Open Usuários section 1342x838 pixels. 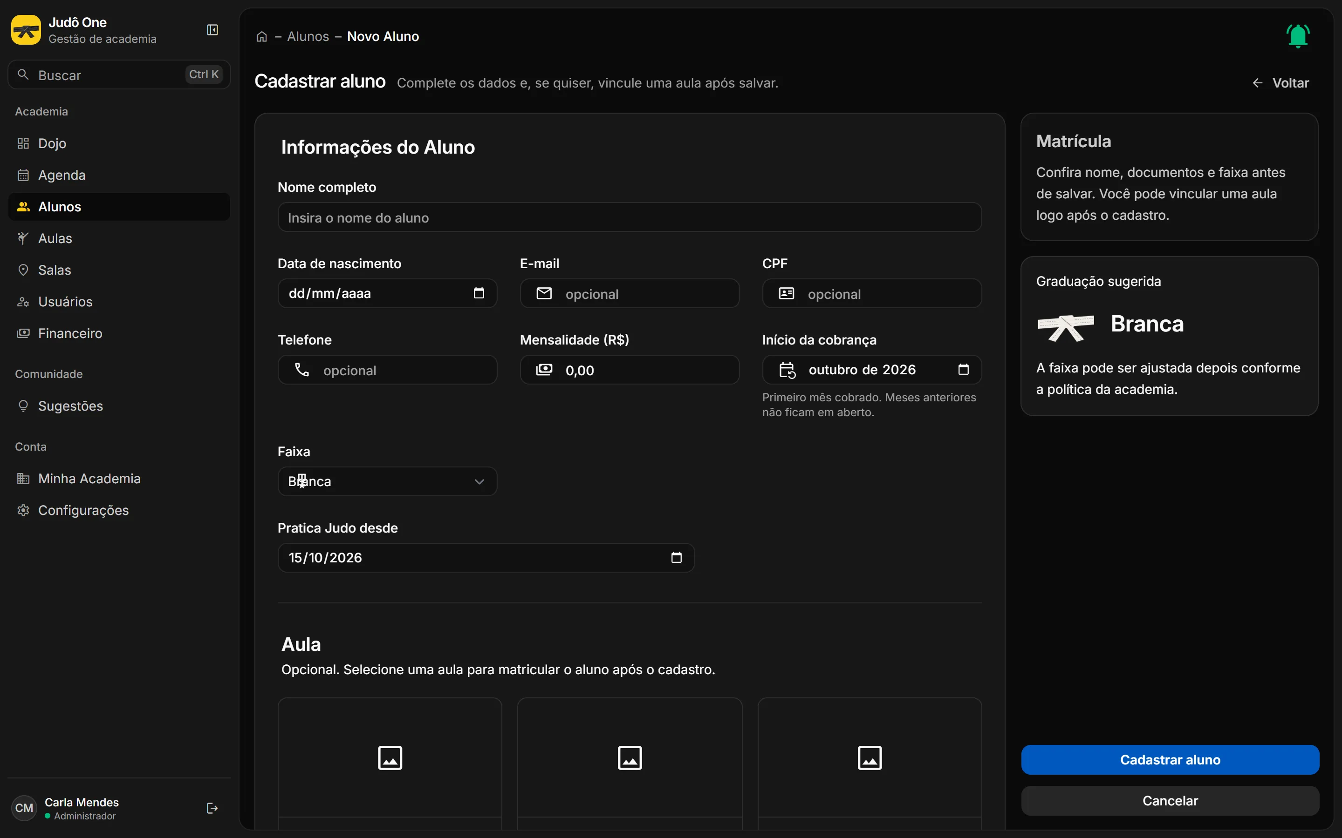pos(119,302)
